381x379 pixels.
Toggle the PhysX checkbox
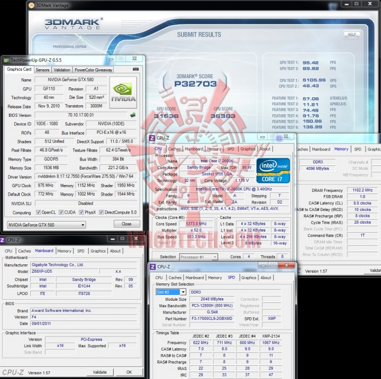point(81,212)
